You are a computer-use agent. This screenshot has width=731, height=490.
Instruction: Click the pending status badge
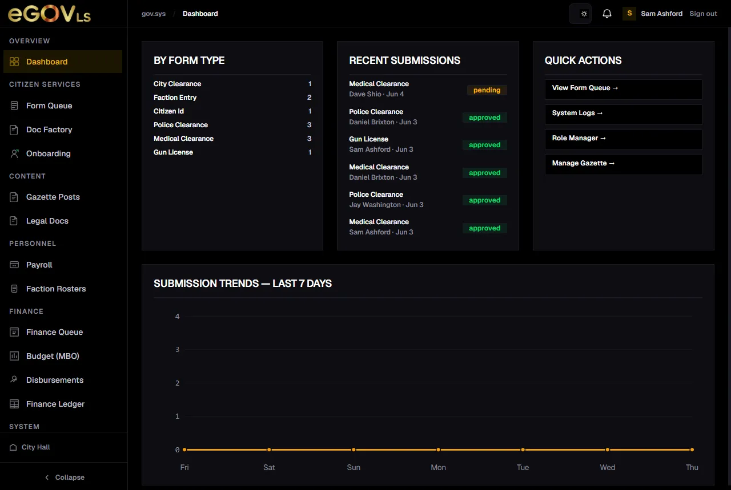pos(487,90)
